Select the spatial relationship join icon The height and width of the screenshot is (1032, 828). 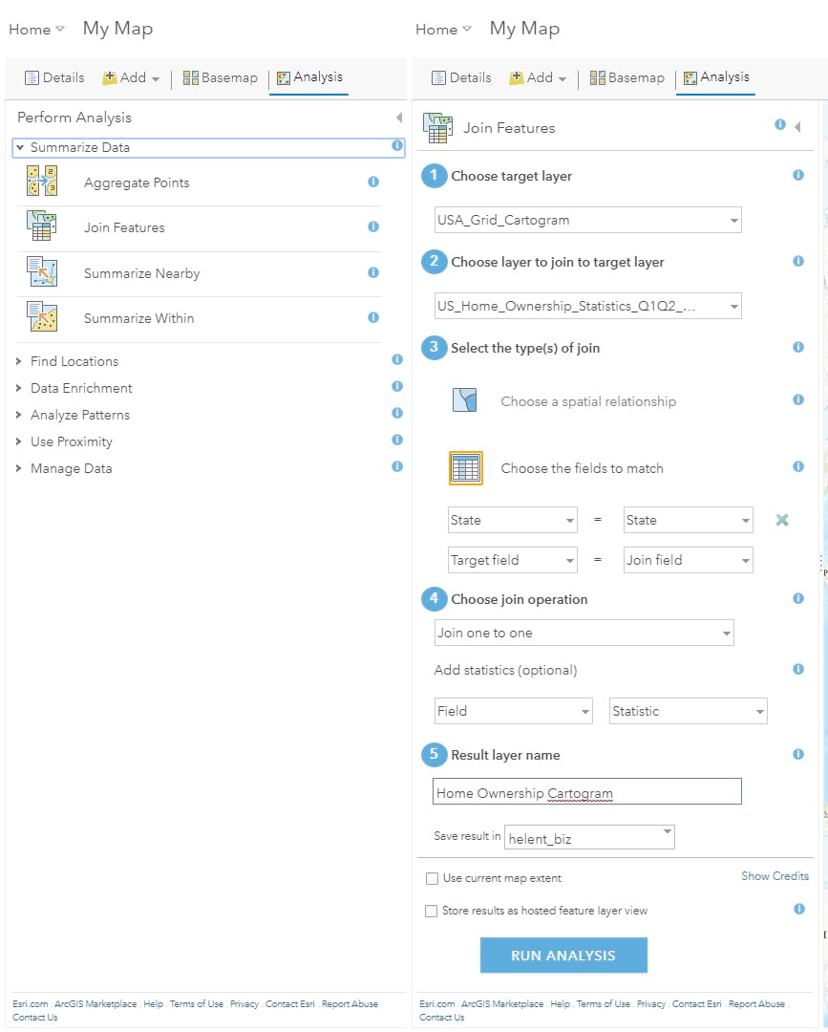465,400
